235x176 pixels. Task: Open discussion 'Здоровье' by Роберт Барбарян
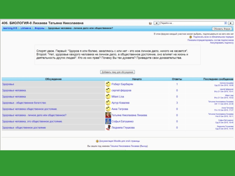click(x=8, y=84)
